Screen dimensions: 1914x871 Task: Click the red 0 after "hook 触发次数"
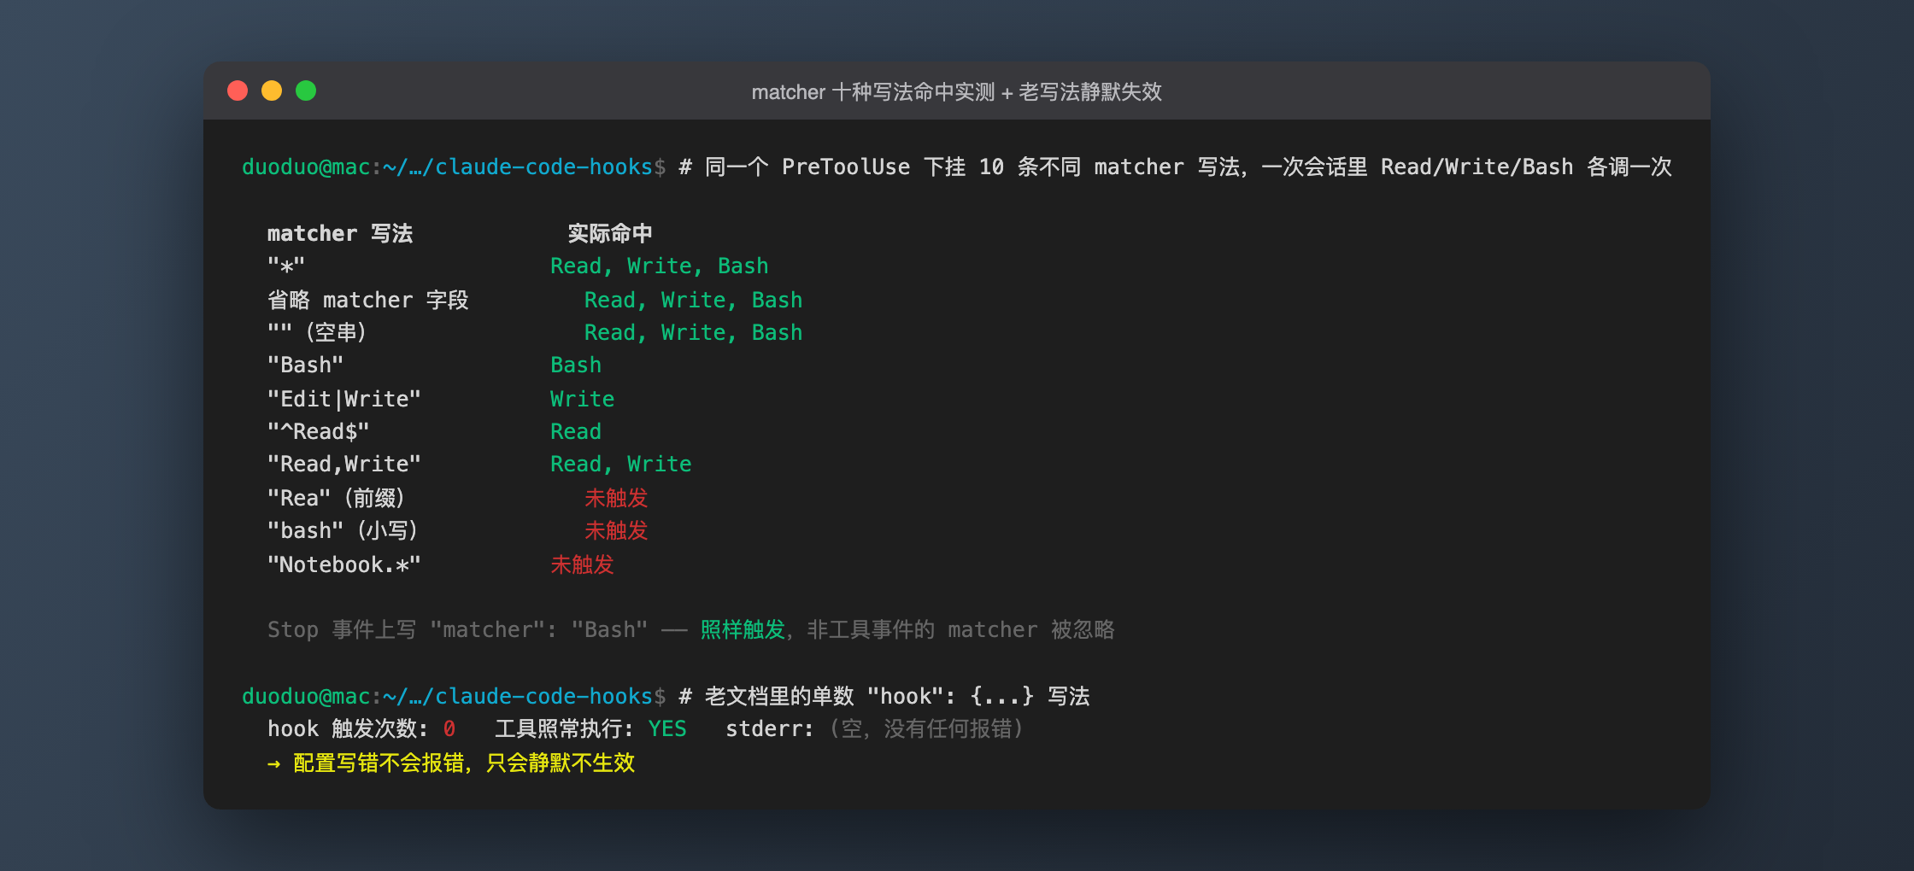point(449,728)
